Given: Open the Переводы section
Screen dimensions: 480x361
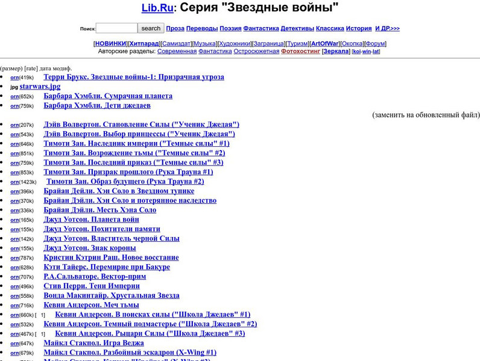Looking at the screenshot, I should [x=202, y=28].
